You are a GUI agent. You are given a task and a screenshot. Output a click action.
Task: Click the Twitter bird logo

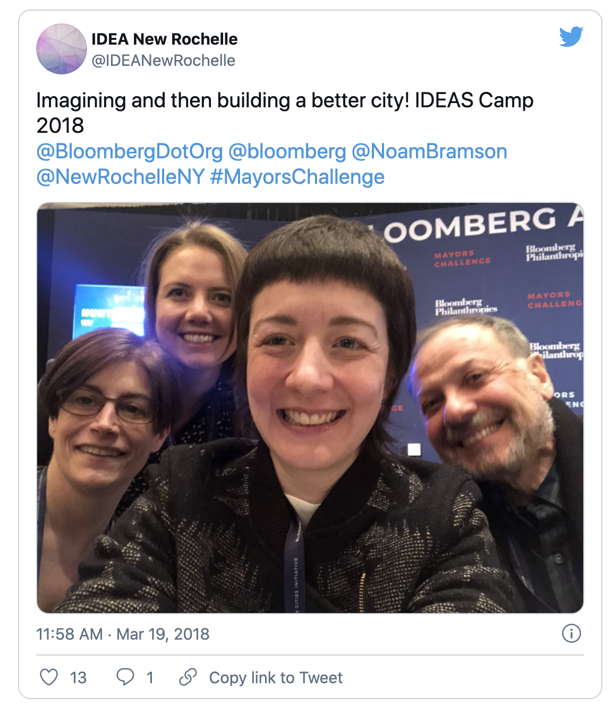(571, 37)
